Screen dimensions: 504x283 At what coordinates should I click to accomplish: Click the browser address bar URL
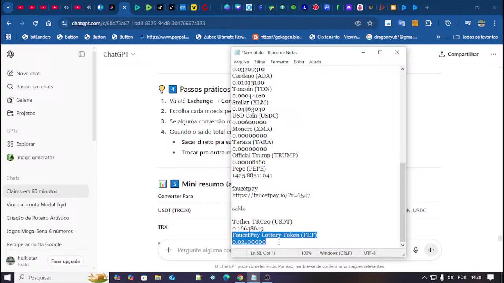pos(138,23)
